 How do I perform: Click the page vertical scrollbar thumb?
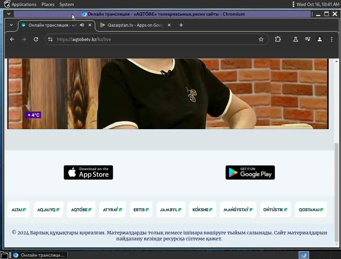point(336,192)
